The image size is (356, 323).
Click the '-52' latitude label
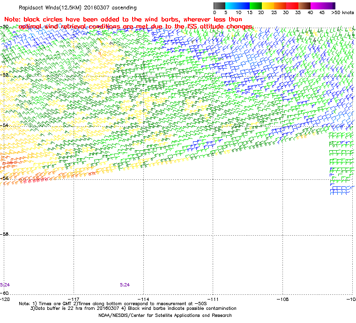point(4,75)
